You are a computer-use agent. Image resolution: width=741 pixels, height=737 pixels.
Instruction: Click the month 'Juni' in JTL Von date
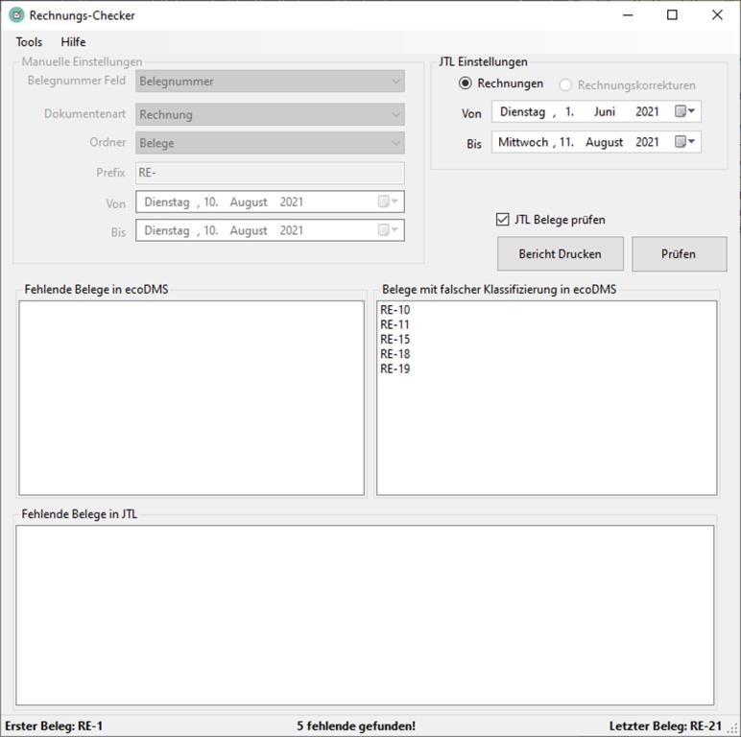605,111
